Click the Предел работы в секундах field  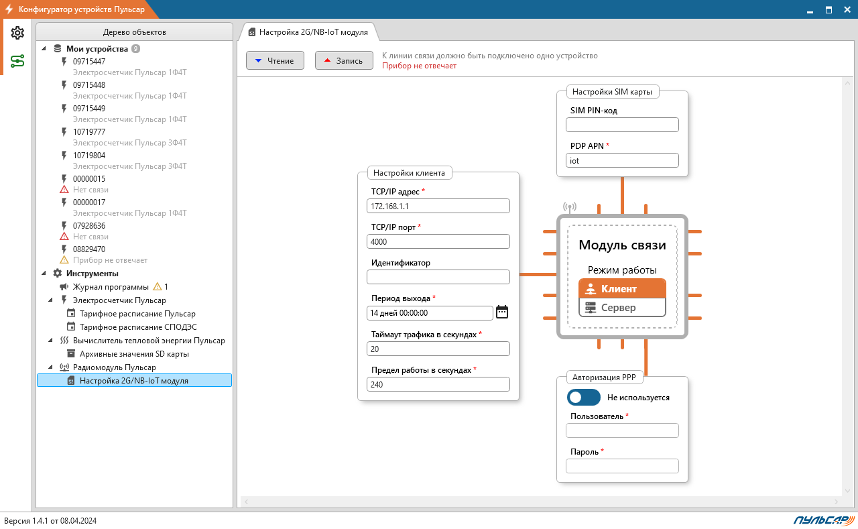point(438,384)
